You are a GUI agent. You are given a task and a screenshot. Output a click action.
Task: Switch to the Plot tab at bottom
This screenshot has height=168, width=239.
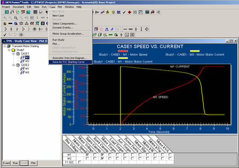33,163
